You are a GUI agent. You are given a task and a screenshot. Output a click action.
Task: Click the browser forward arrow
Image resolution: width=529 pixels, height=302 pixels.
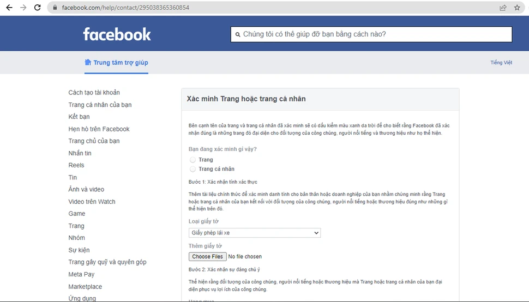[x=23, y=8]
